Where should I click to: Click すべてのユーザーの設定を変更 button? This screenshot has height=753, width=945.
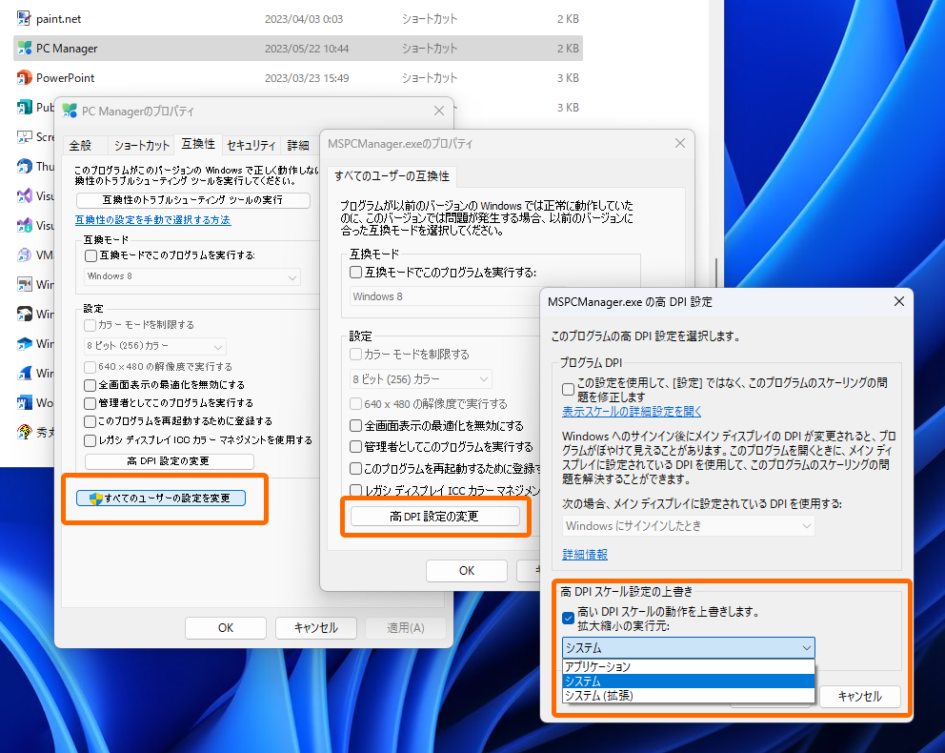point(161,498)
